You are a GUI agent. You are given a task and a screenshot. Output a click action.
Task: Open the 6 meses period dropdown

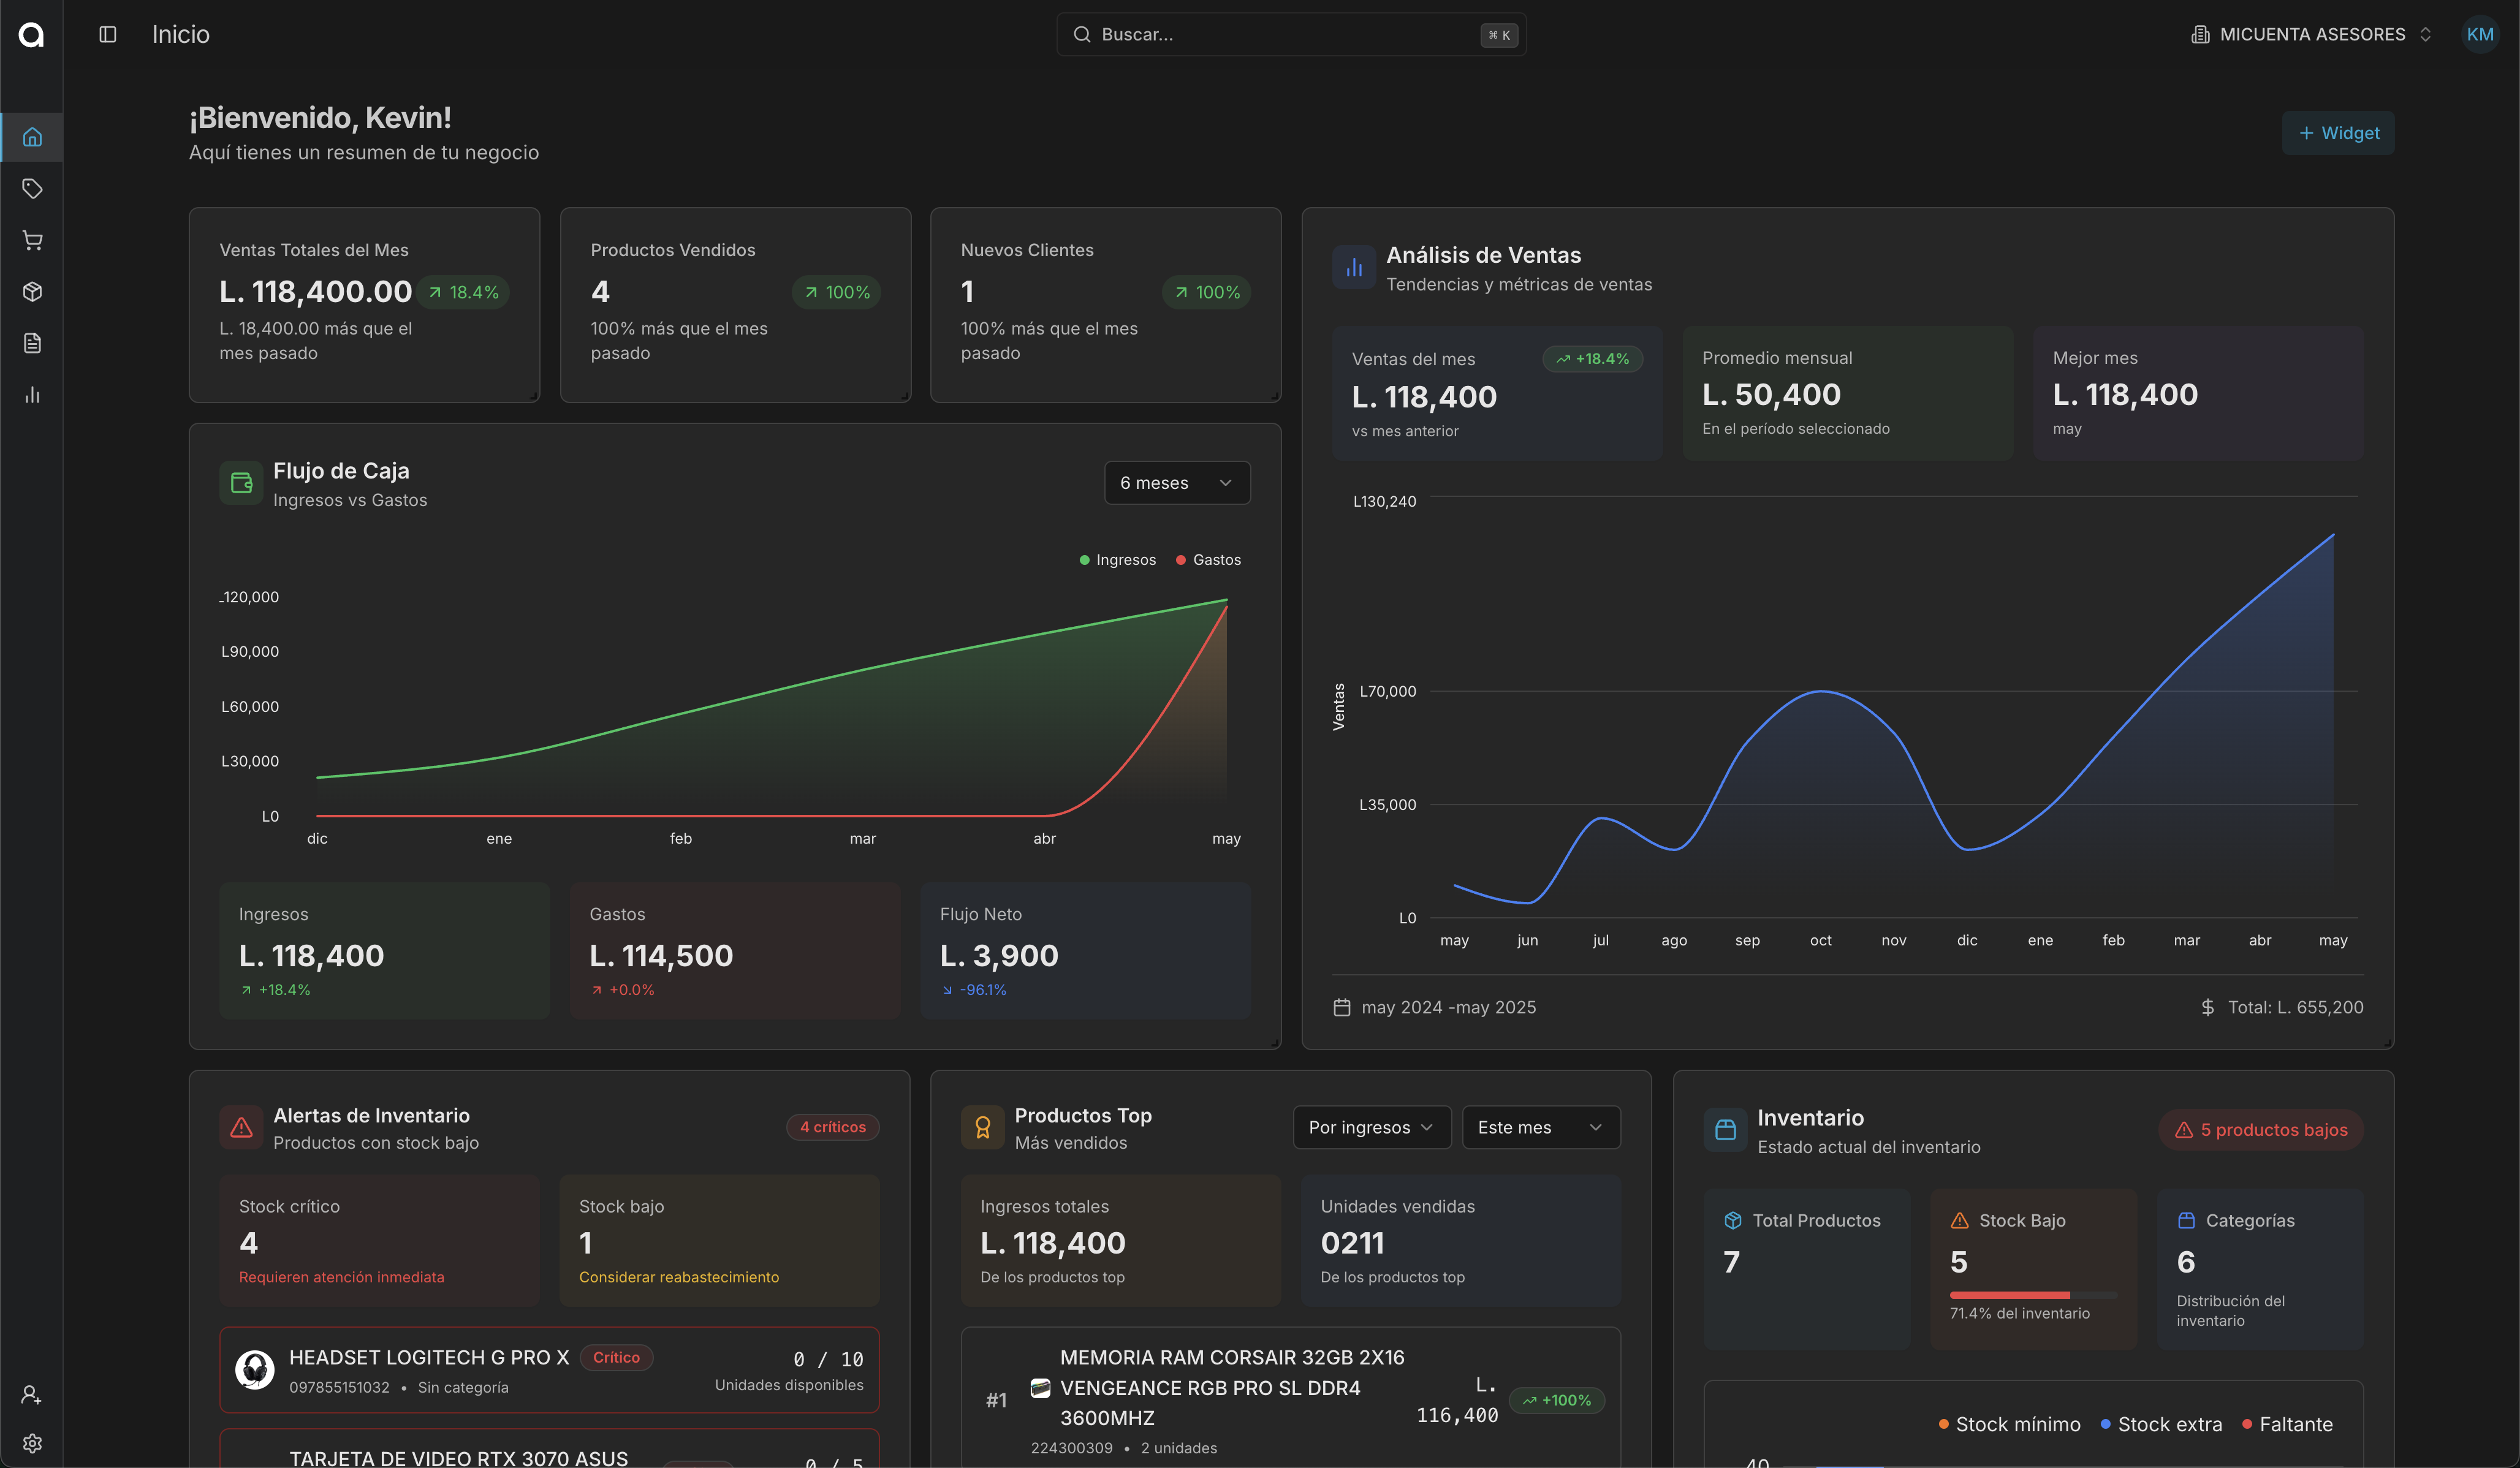coord(1176,483)
